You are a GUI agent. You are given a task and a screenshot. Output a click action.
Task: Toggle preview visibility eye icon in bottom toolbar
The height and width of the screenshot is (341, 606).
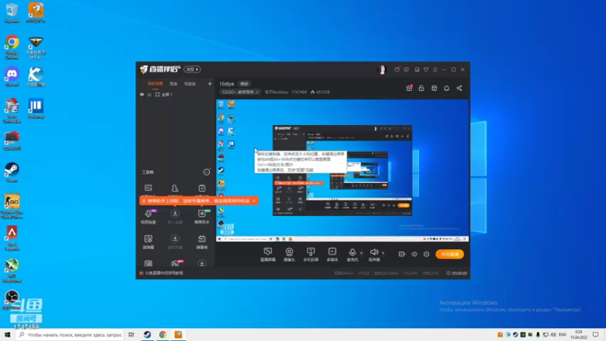414,254
